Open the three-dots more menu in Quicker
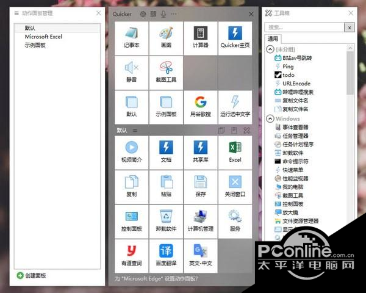The width and height of the screenshot is (366, 293). (174, 14)
